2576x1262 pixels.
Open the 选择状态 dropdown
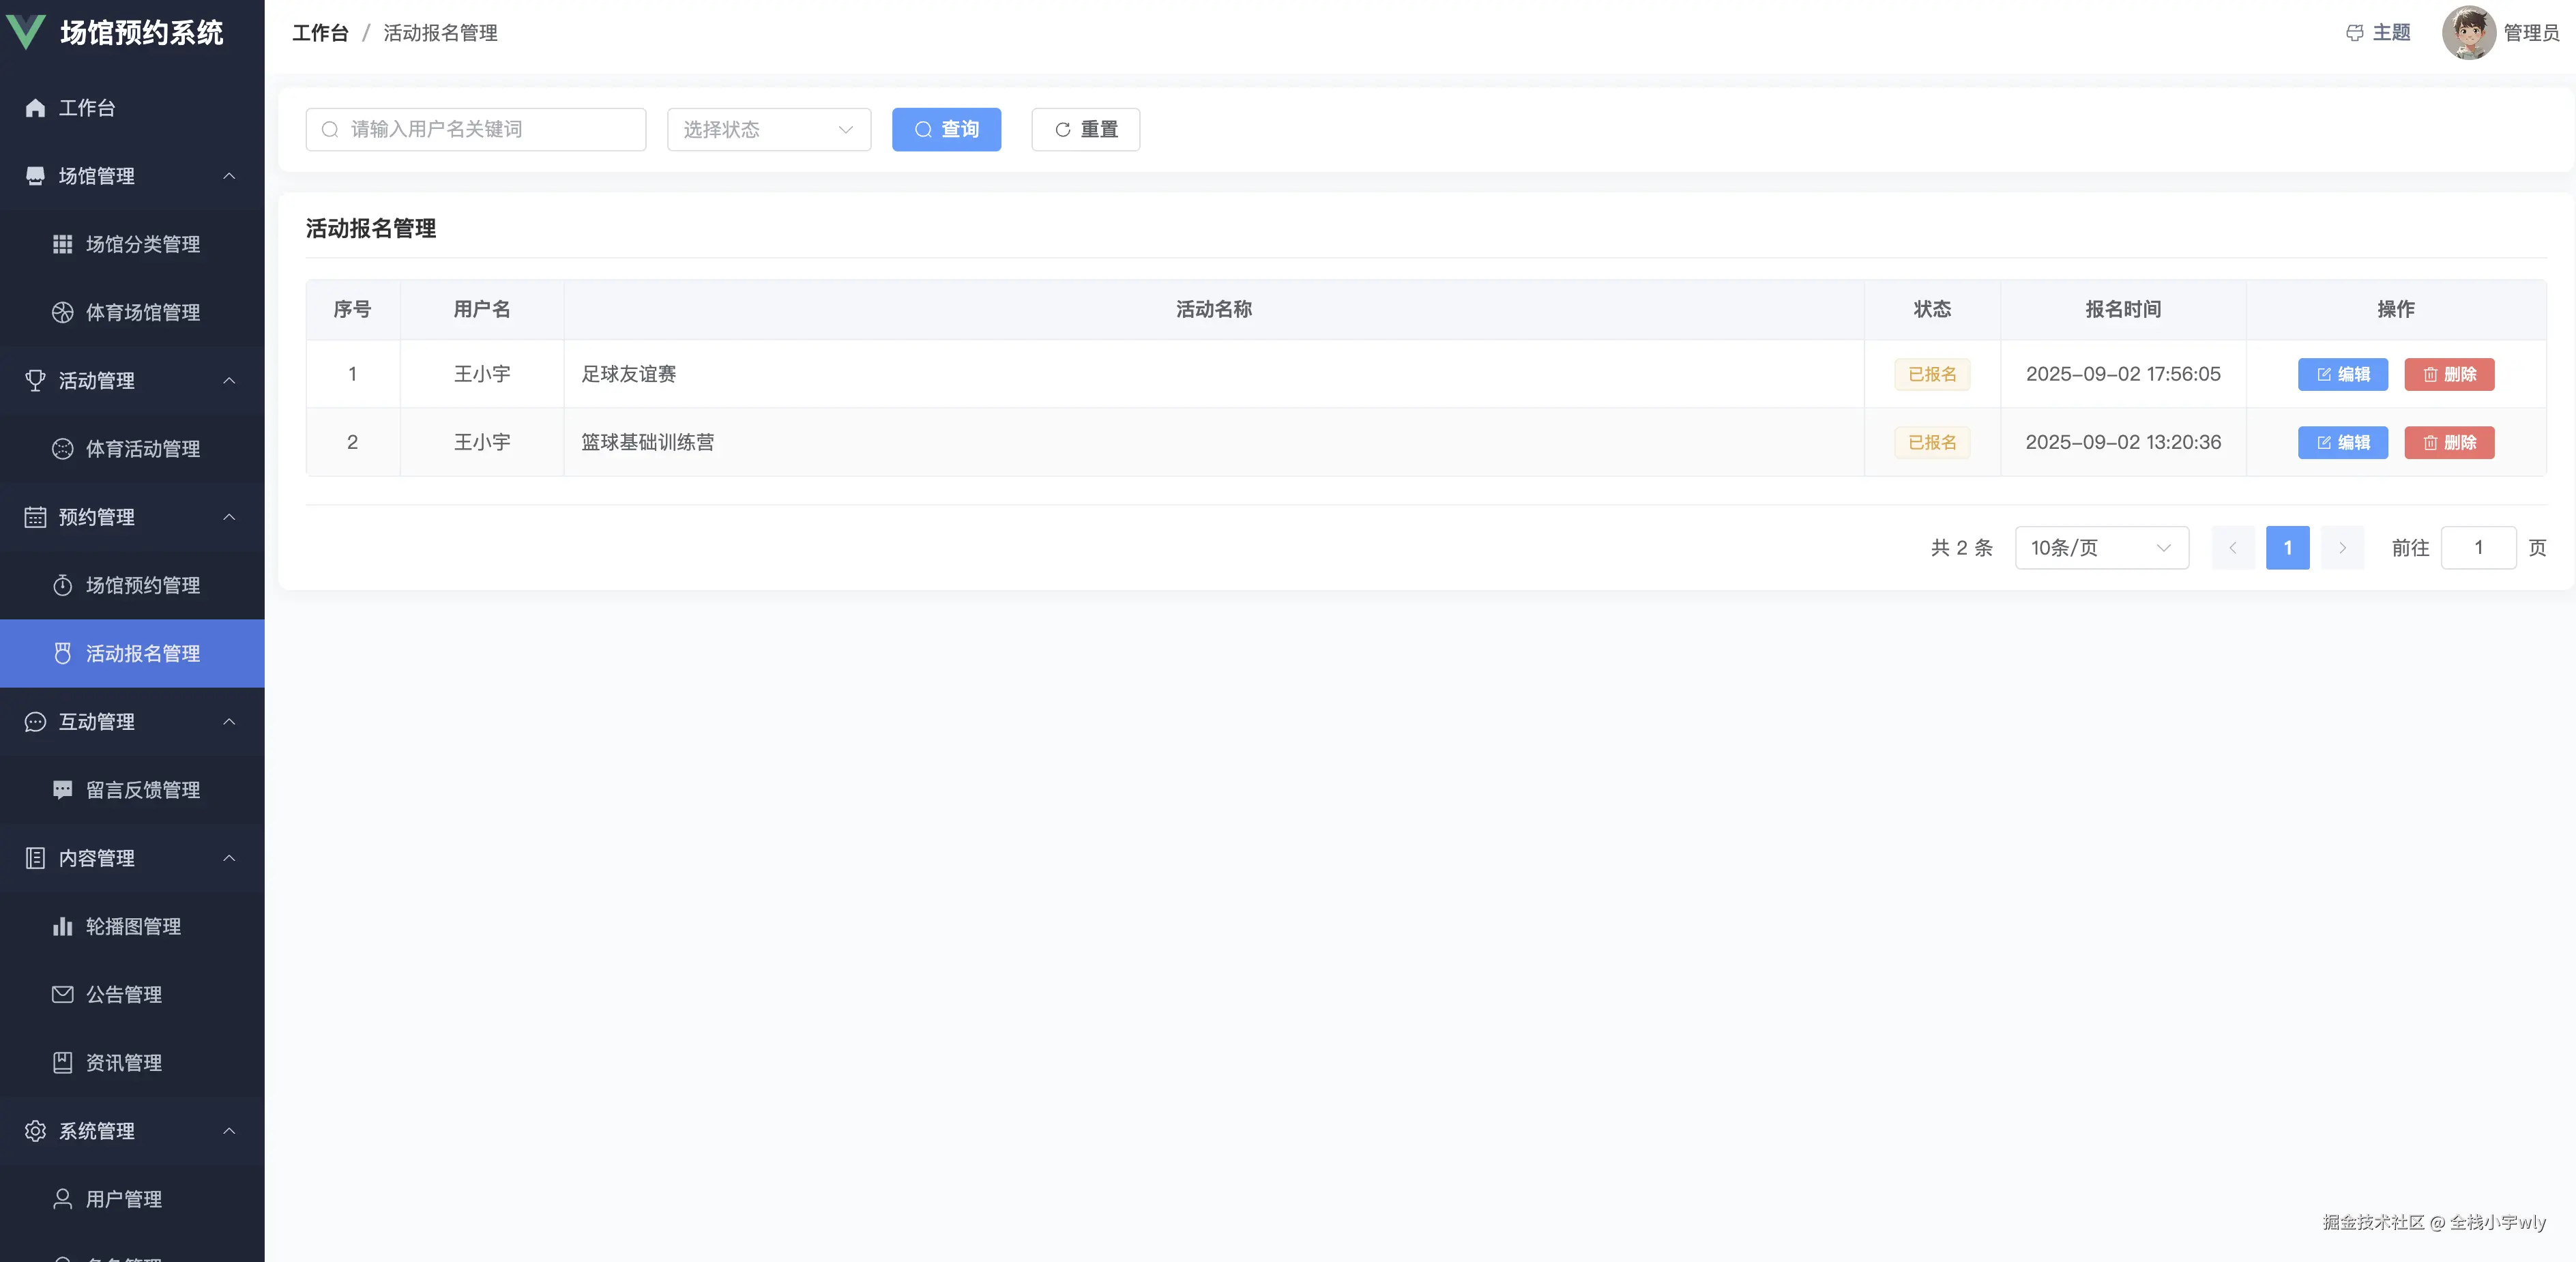click(768, 130)
